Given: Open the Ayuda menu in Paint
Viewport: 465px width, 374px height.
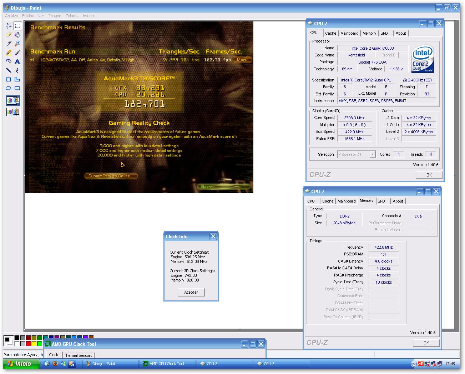Looking at the screenshot, I should pyautogui.click(x=88, y=16).
